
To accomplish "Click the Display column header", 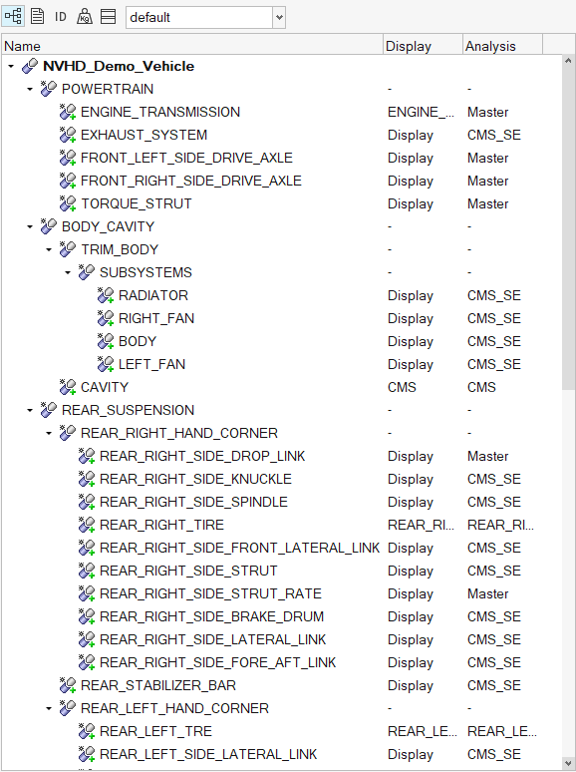I will pyautogui.click(x=423, y=46).
